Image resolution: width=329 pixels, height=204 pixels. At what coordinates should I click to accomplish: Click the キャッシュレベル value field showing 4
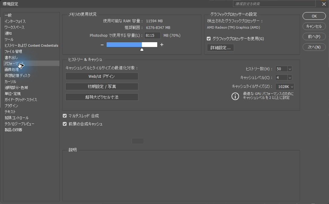[x=281, y=78]
